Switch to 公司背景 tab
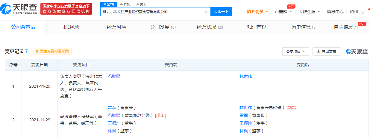370x138 pixels. [x=23, y=27]
